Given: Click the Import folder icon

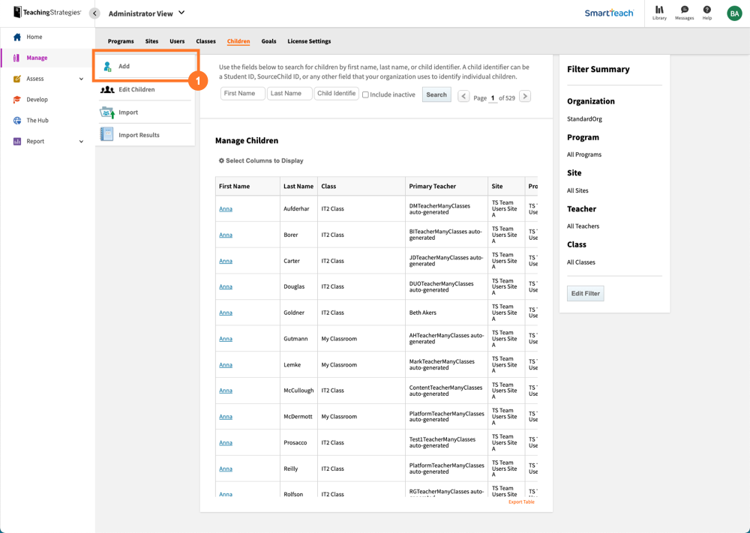Looking at the screenshot, I should pos(108,112).
